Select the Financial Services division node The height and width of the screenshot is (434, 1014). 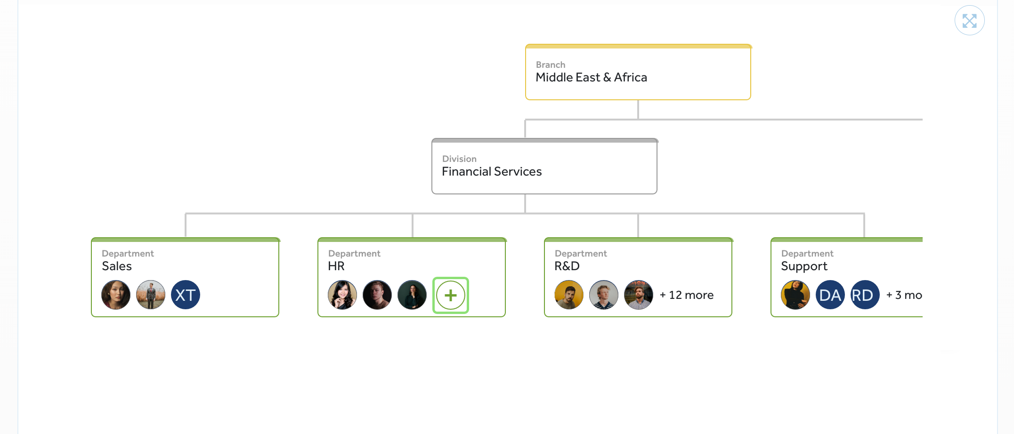coord(544,166)
